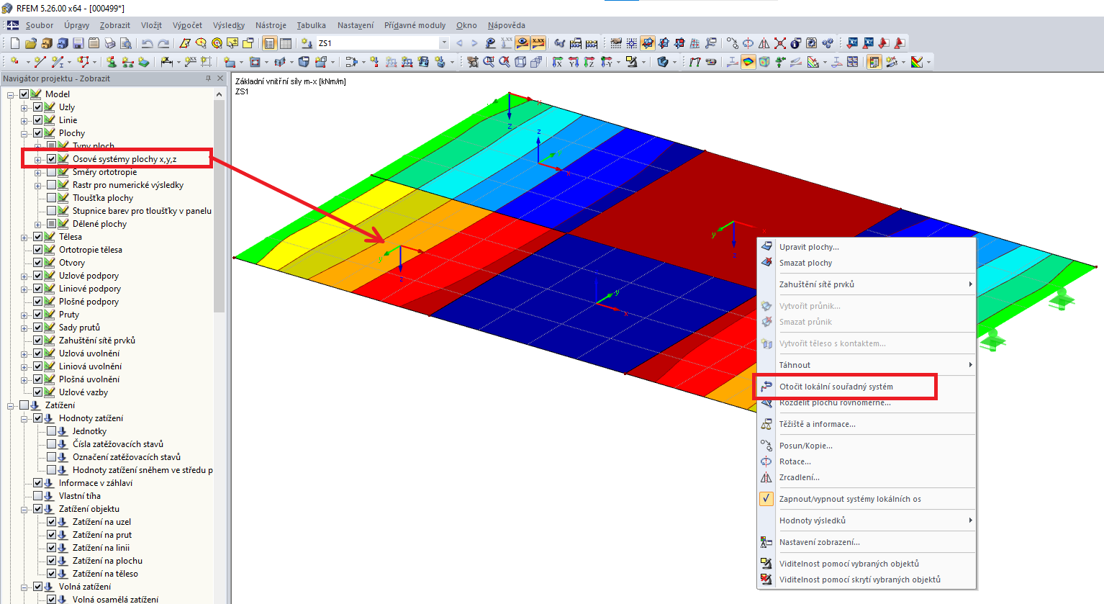Enable Směry ortotropie checkbox
This screenshot has height=604, width=1104.
pyautogui.click(x=51, y=172)
